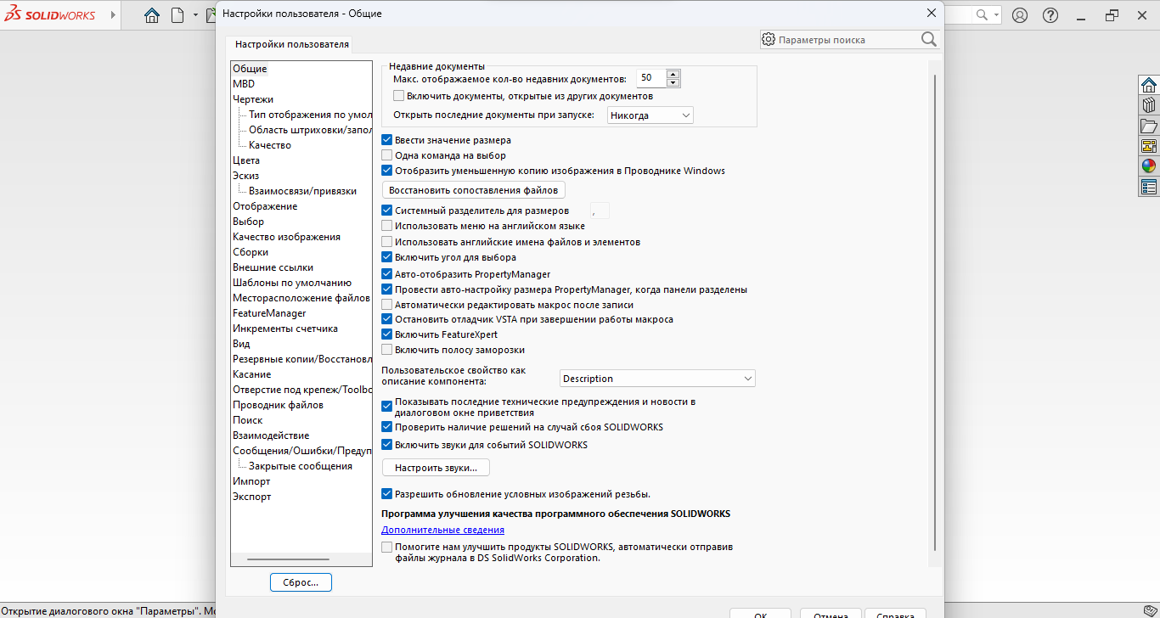Toggle thumbnail display in Windows Explorer checkbox

(387, 171)
